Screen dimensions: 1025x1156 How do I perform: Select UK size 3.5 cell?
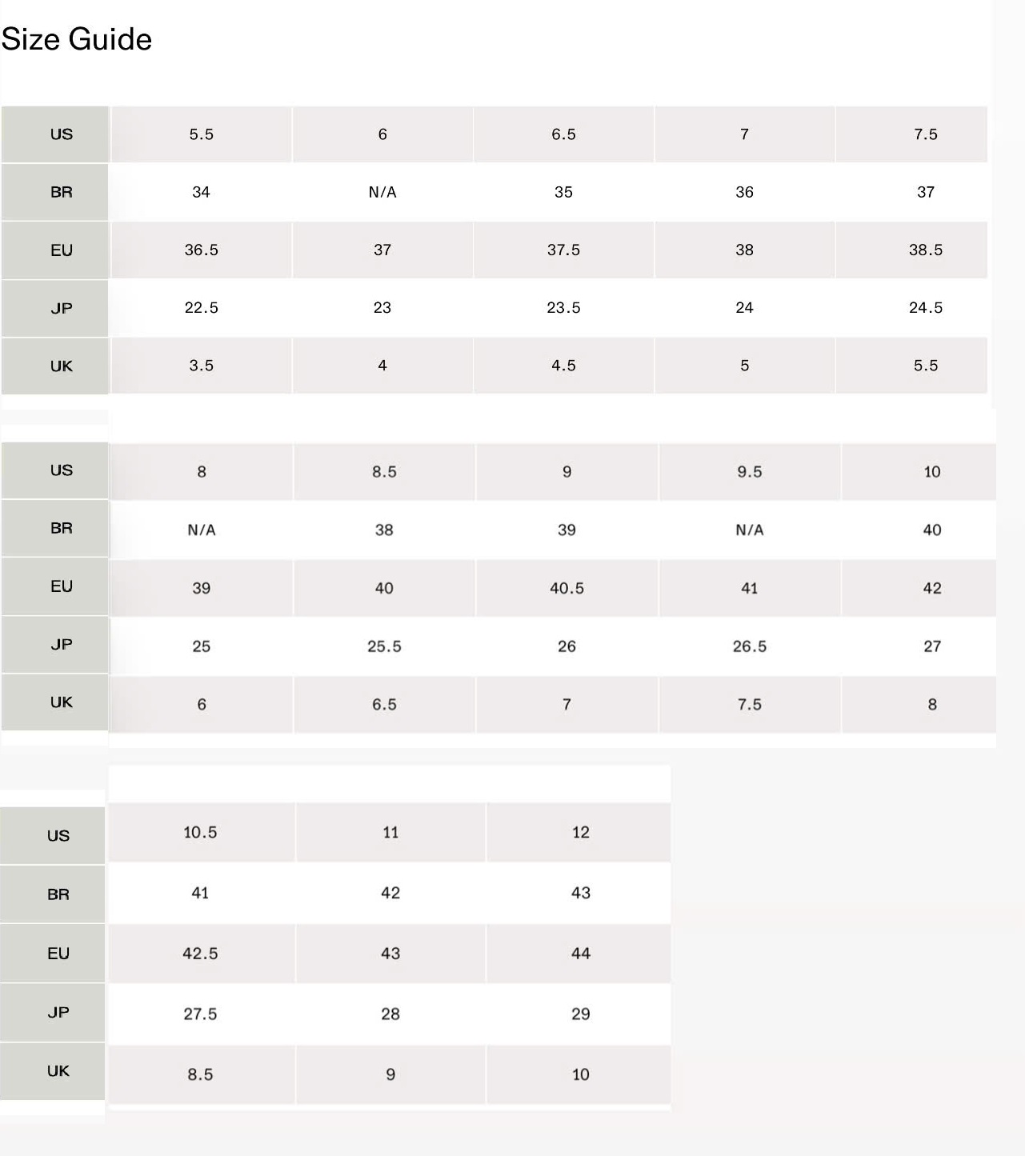click(x=202, y=366)
